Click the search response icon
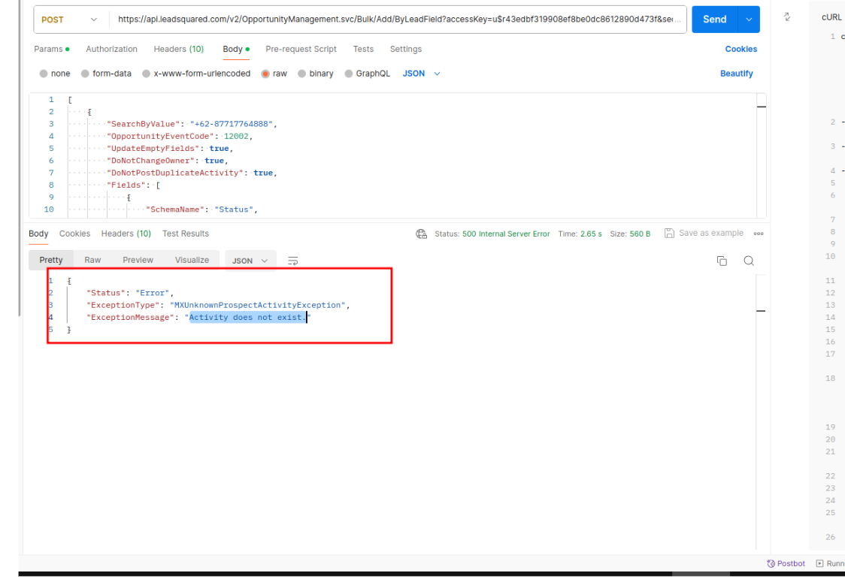The height and width of the screenshot is (582, 845). pyautogui.click(x=749, y=261)
